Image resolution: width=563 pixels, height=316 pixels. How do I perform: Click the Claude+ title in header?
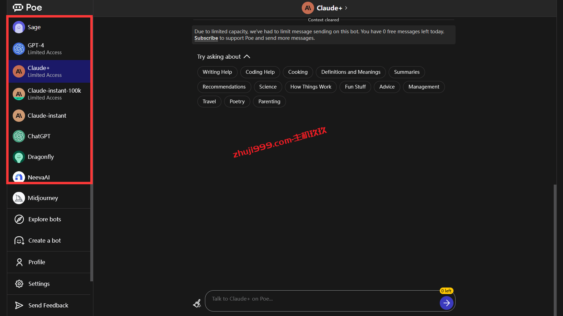[x=330, y=8]
